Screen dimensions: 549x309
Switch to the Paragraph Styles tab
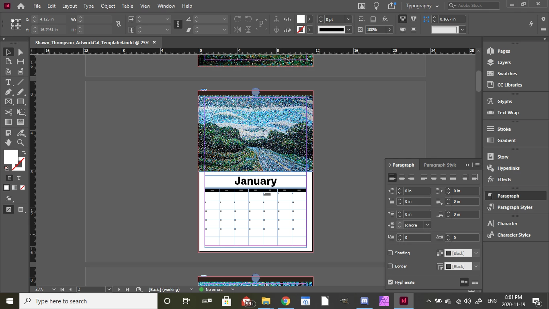pos(440,165)
